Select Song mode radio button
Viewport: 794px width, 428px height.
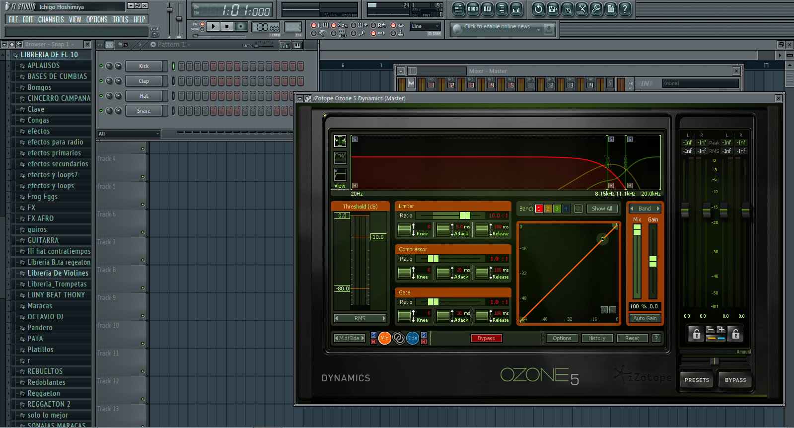coord(202,29)
